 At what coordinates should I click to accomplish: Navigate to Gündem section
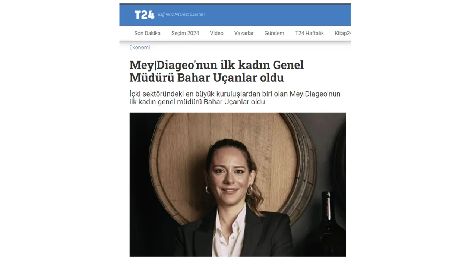[x=274, y=33]
